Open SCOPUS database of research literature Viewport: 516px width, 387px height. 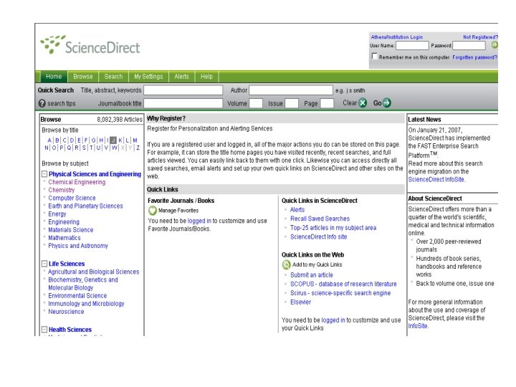[343, 284]
